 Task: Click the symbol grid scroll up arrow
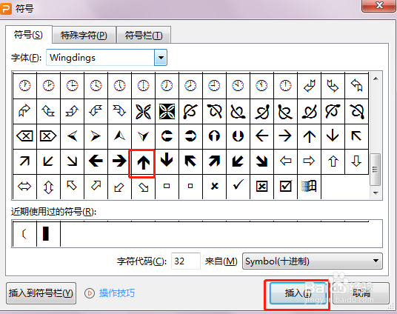tap(376, 78)
